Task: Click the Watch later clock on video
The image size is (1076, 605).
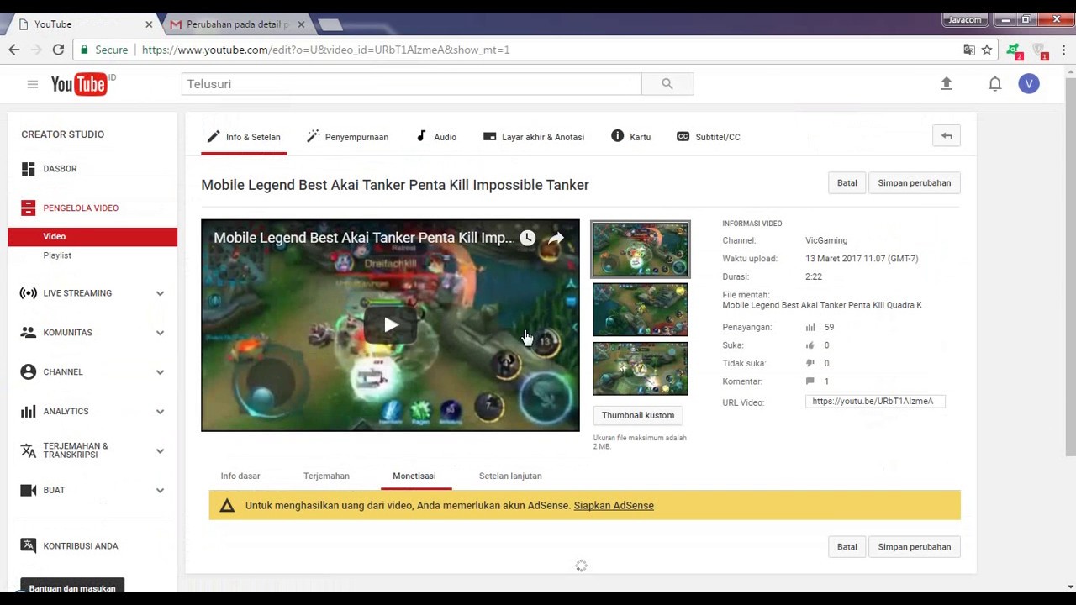Action: pyautogui.click(x=527, y=238)
